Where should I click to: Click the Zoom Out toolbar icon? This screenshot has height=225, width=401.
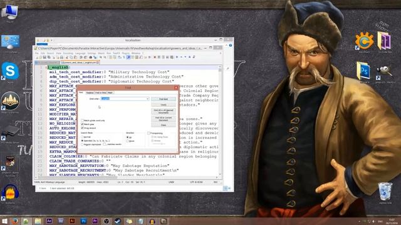coord(105,57)
